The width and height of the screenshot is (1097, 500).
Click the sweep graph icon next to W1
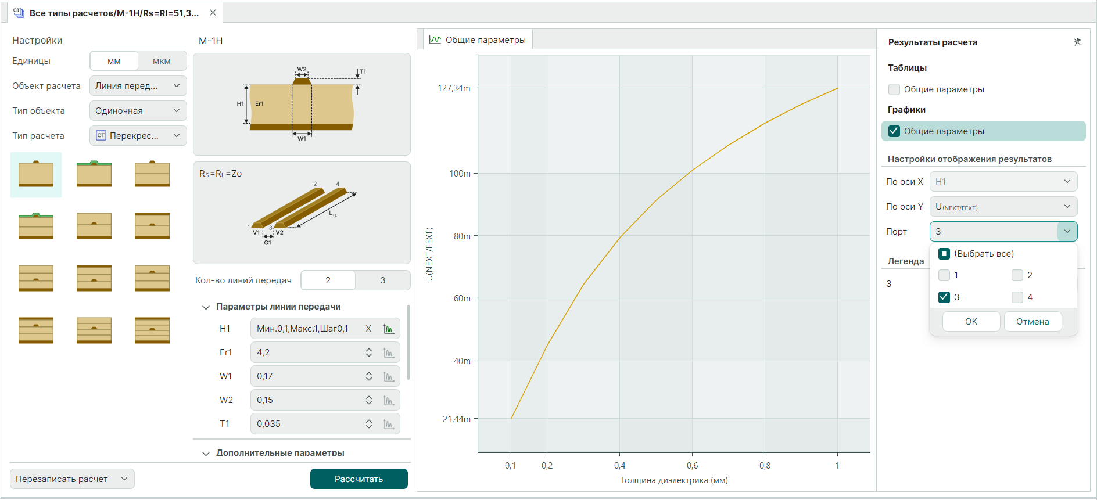(x=389, y=377)
